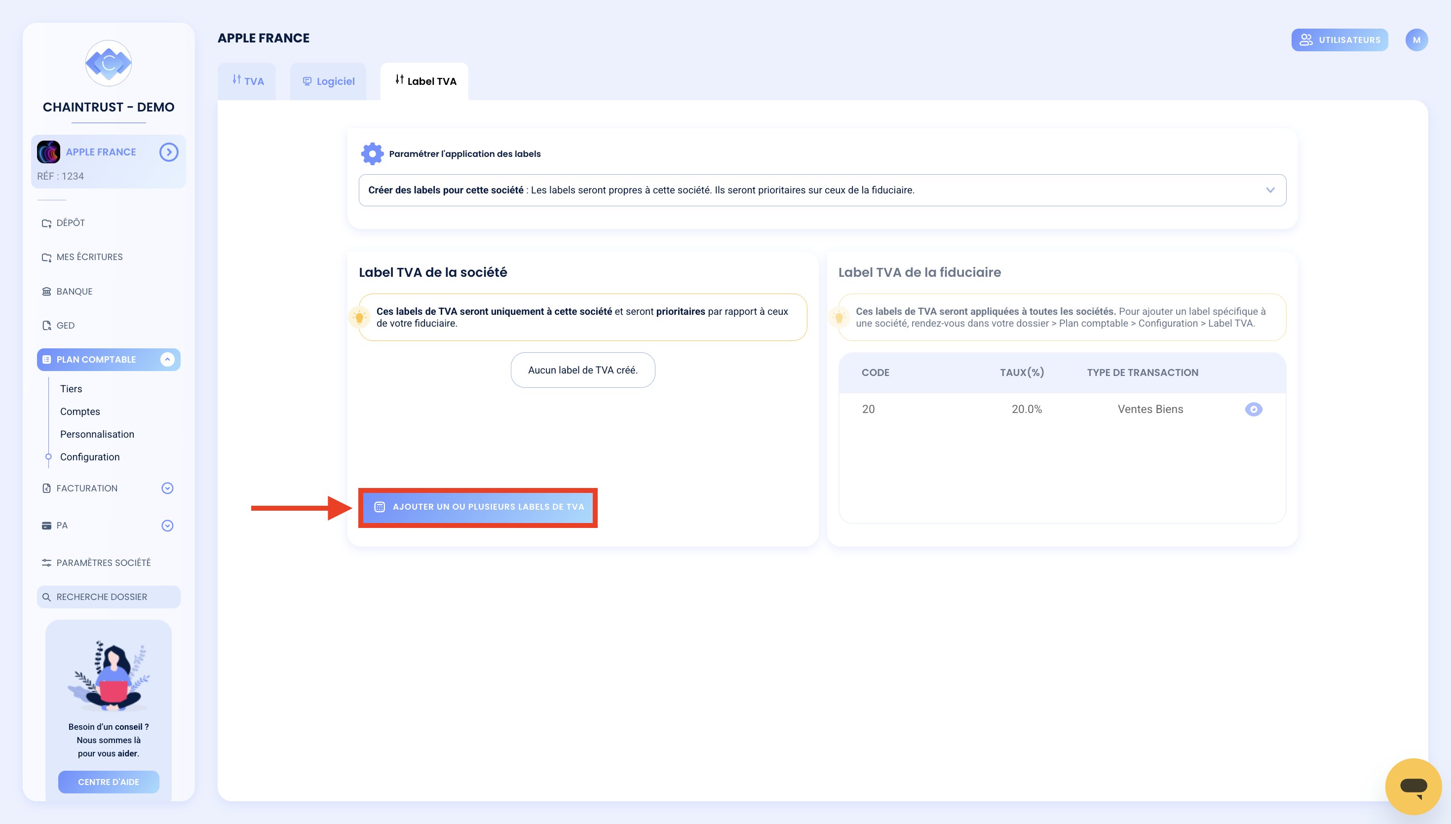
Task: Click the Mes Écritures folder icon
Action: (x=46, y=257)
